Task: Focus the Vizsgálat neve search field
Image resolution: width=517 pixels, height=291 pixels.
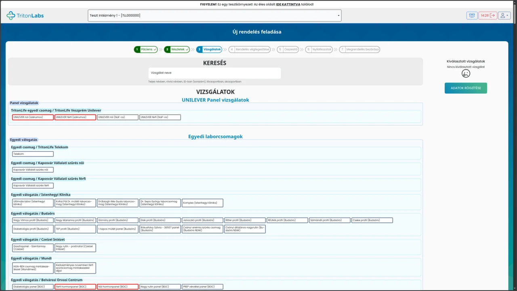Action: pos(214,73)
